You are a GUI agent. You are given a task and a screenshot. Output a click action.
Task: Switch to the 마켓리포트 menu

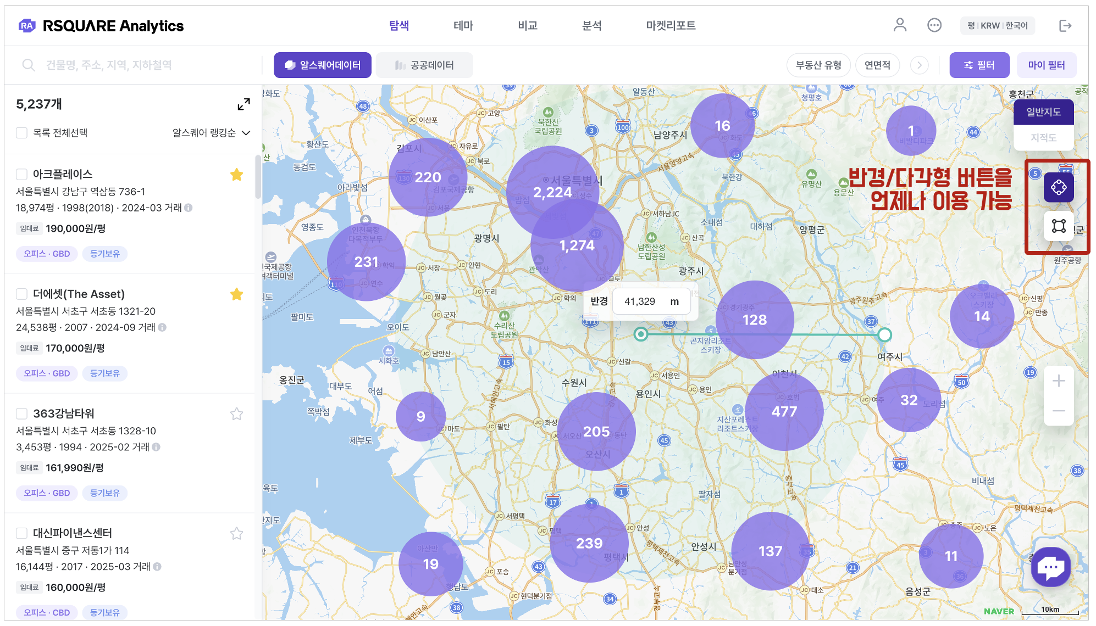pyautogui.click(x=670, y=25)
